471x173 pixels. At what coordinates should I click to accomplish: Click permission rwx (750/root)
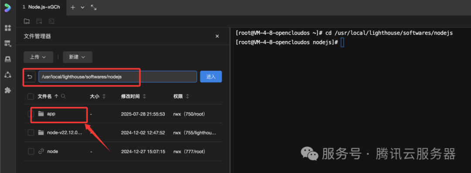(189, 114)
